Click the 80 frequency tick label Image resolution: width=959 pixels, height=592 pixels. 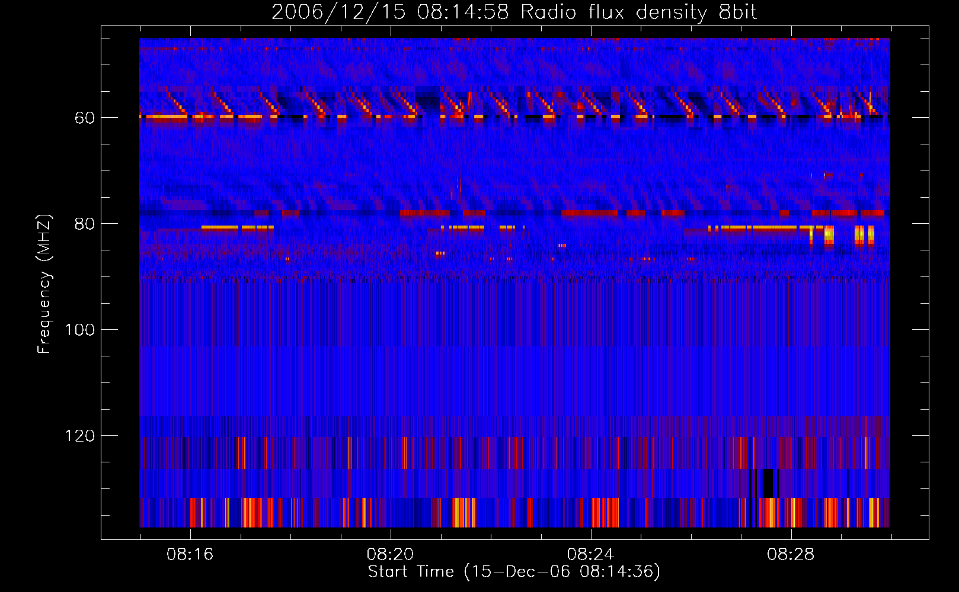click(x=84, y=224)
